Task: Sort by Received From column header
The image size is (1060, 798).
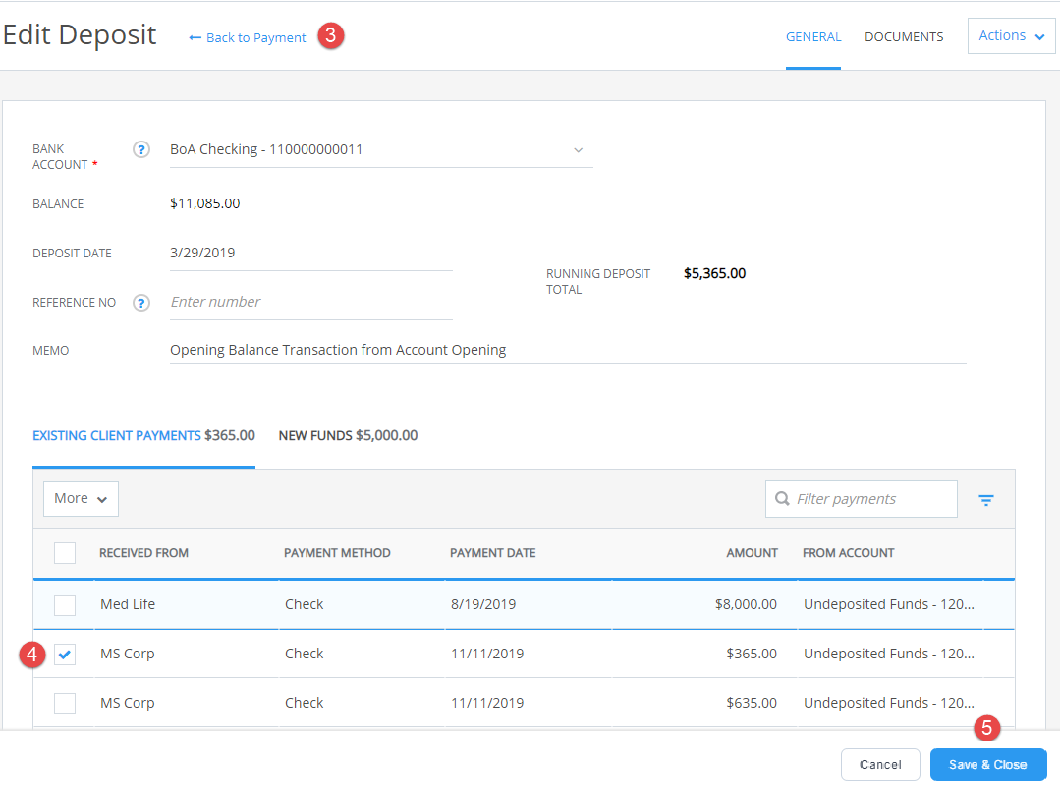Action: pos(144,553)
